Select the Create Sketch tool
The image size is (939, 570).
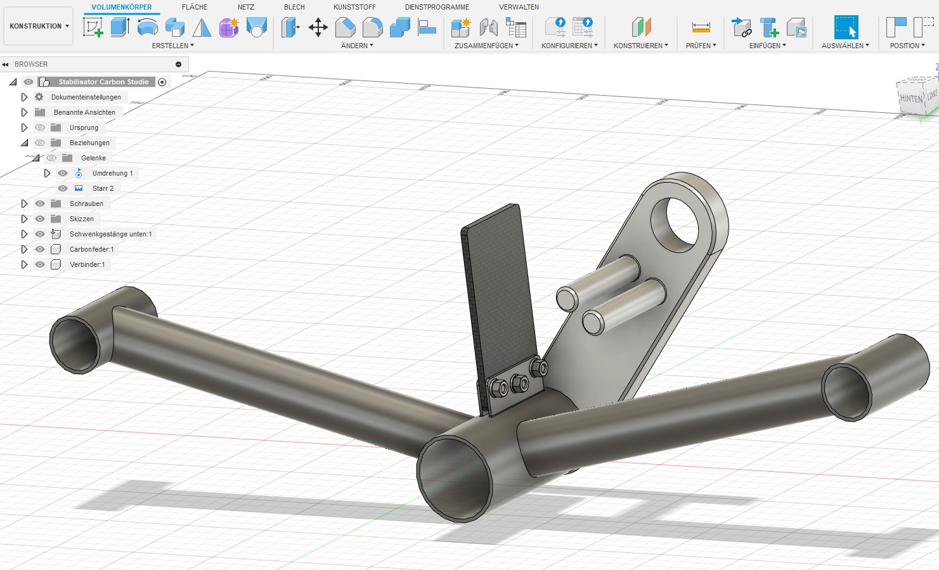coord(93,27)
